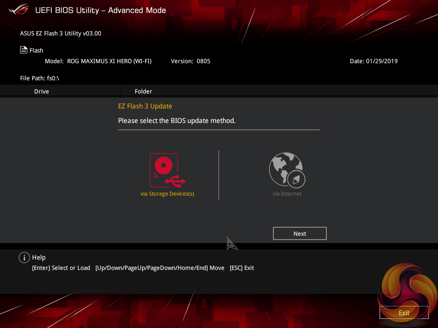Viewport: 438px width, 328px height.
Task: Click the Flash document icon
Action: point(24,50)
